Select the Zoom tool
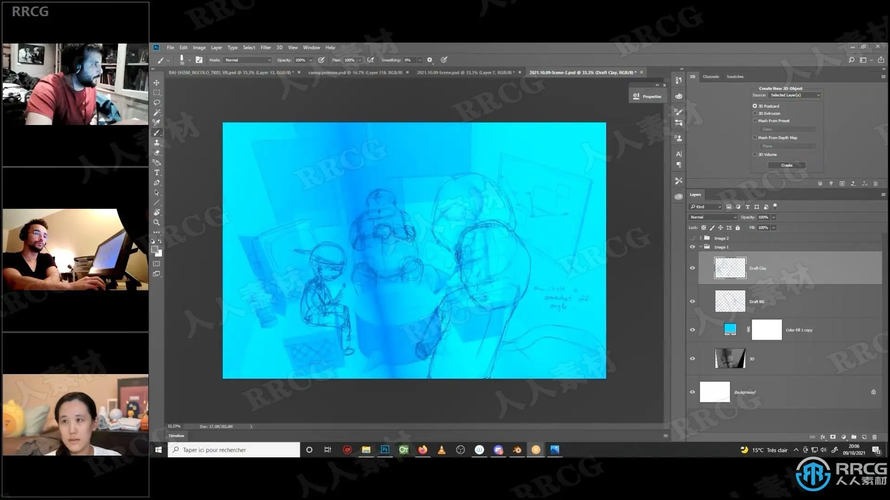Screen dimensions: 890x500 pyautogui.click(x=157, y=222)
